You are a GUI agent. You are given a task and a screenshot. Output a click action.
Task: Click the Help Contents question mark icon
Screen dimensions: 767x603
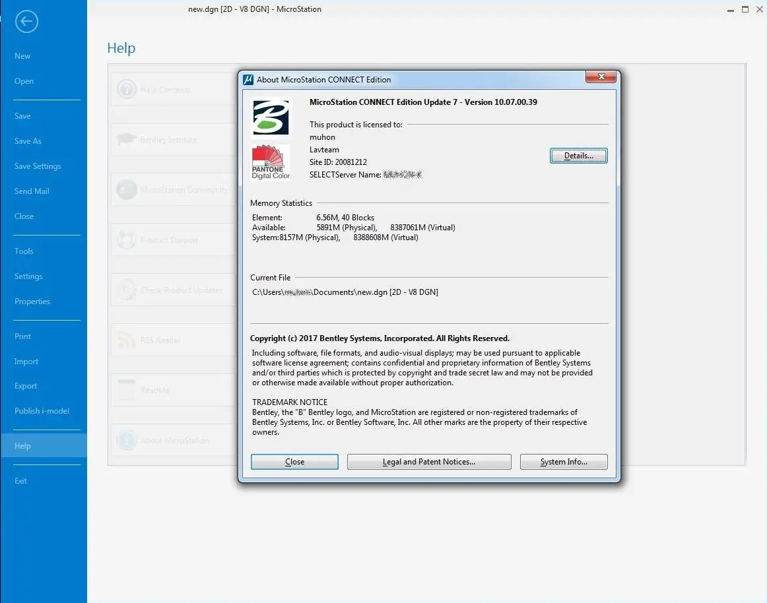[127, 90]
